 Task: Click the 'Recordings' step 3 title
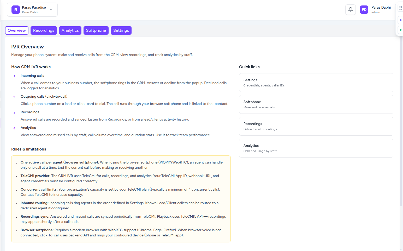click(x=30, y=112)
